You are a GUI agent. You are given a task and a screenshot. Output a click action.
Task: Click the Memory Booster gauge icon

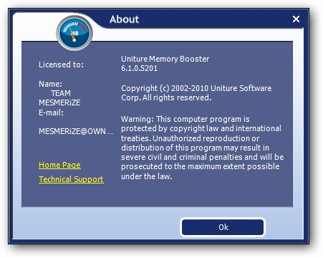point(74,33)
